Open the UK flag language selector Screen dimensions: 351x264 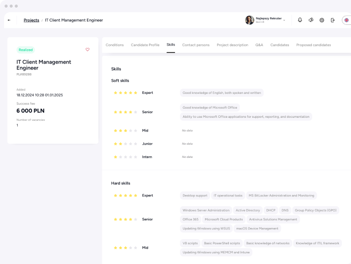[x=346, y=20]
